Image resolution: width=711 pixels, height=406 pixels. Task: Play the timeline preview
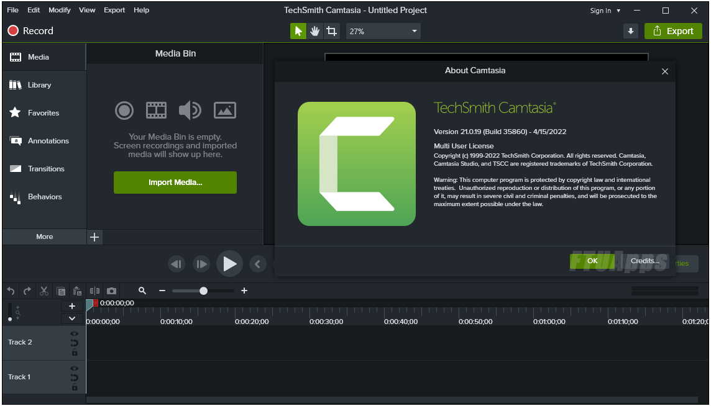[x=229, y=264]
